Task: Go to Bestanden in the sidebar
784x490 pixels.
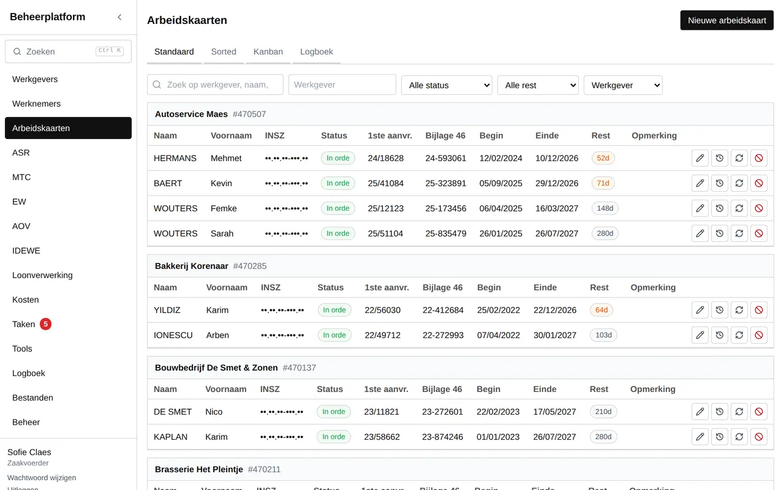Action: pyautogui.click(x=68, y=398)
